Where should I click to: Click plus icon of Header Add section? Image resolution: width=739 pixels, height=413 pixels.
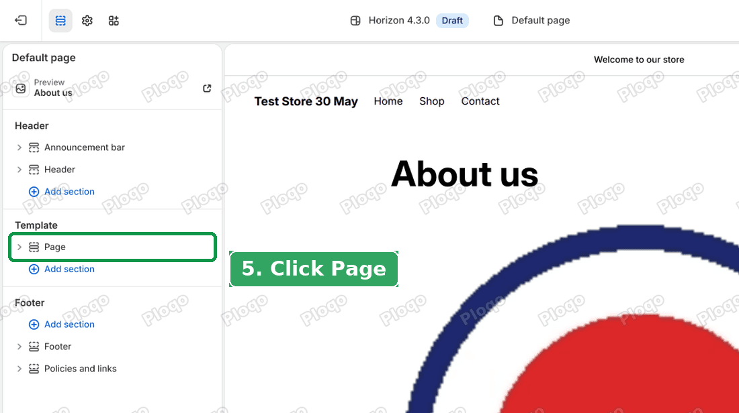pos(34,192)
